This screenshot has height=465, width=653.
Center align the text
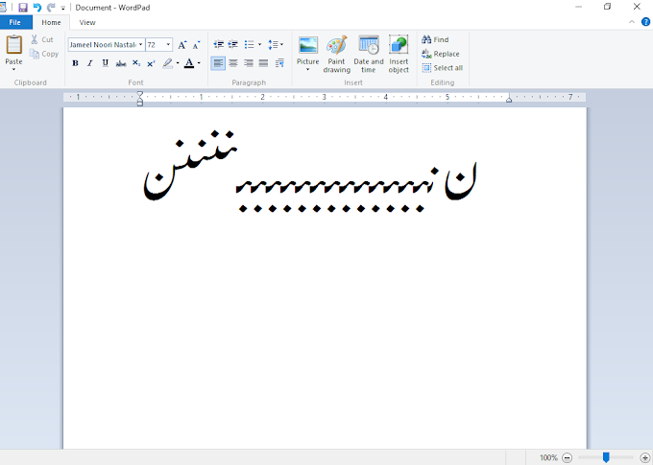[233, 63]
